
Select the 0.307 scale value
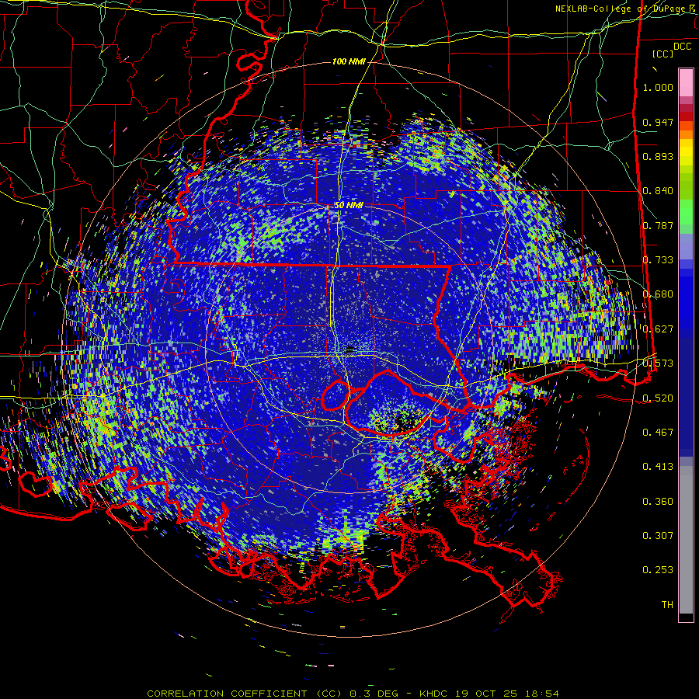point(658,536)
